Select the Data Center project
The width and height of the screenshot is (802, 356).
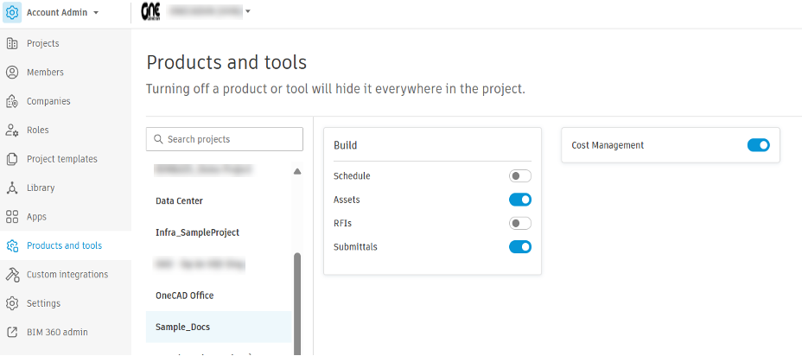click(179, 201)
